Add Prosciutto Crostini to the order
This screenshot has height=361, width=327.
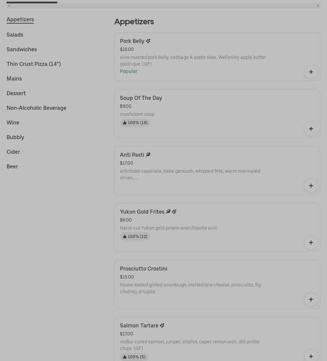click(311, 299)
